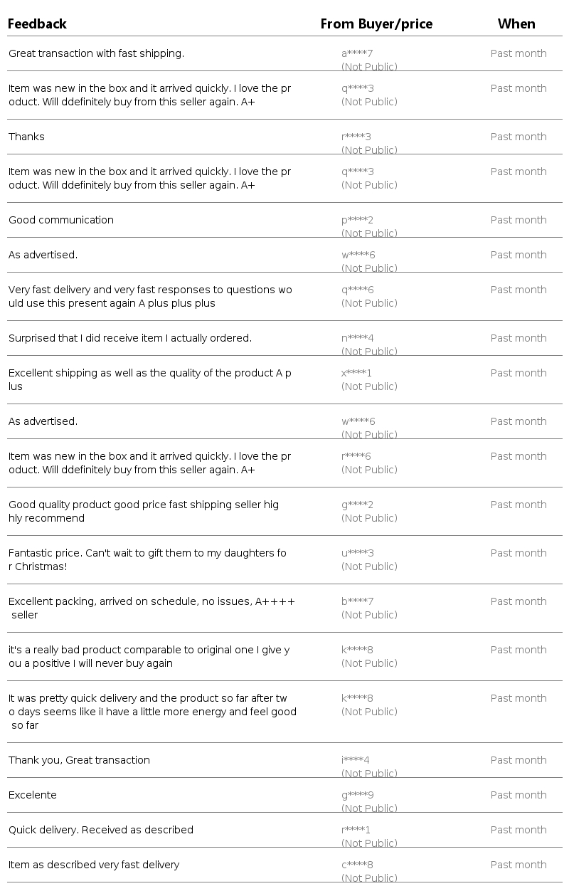Click buyer i****4's username

(355, 760)
